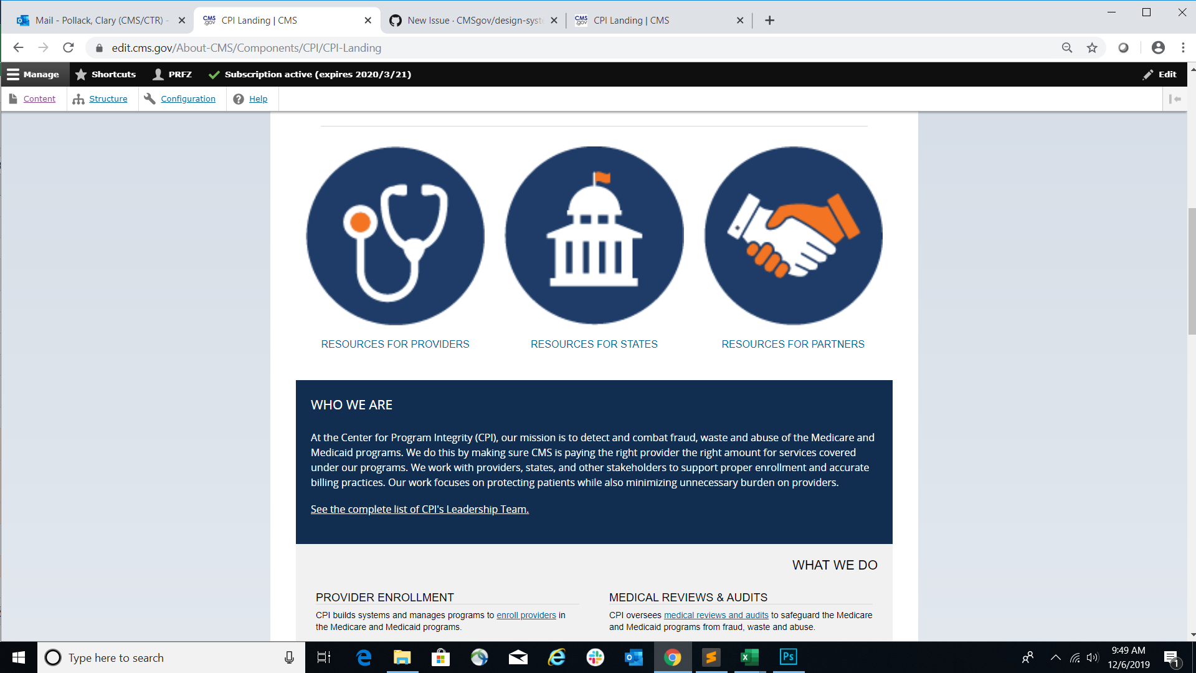Click the bookmark star icon in address bar

[x=1092, y=47]
